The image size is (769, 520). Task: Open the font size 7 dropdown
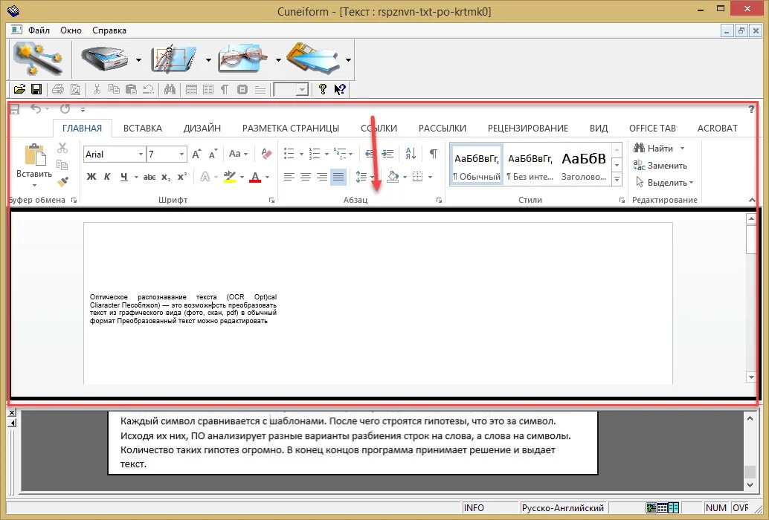[181, 155]
